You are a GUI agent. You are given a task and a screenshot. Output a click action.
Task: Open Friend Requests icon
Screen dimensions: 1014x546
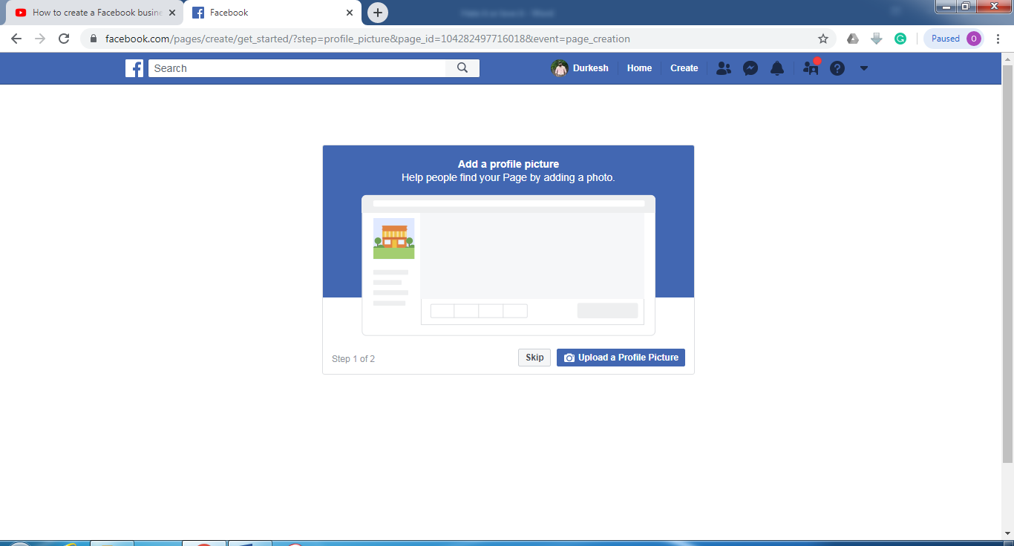tap(724, 68)
